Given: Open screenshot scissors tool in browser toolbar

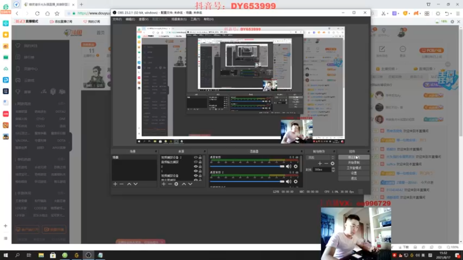Looking at the screenshot, I should [x=383, y=13].
